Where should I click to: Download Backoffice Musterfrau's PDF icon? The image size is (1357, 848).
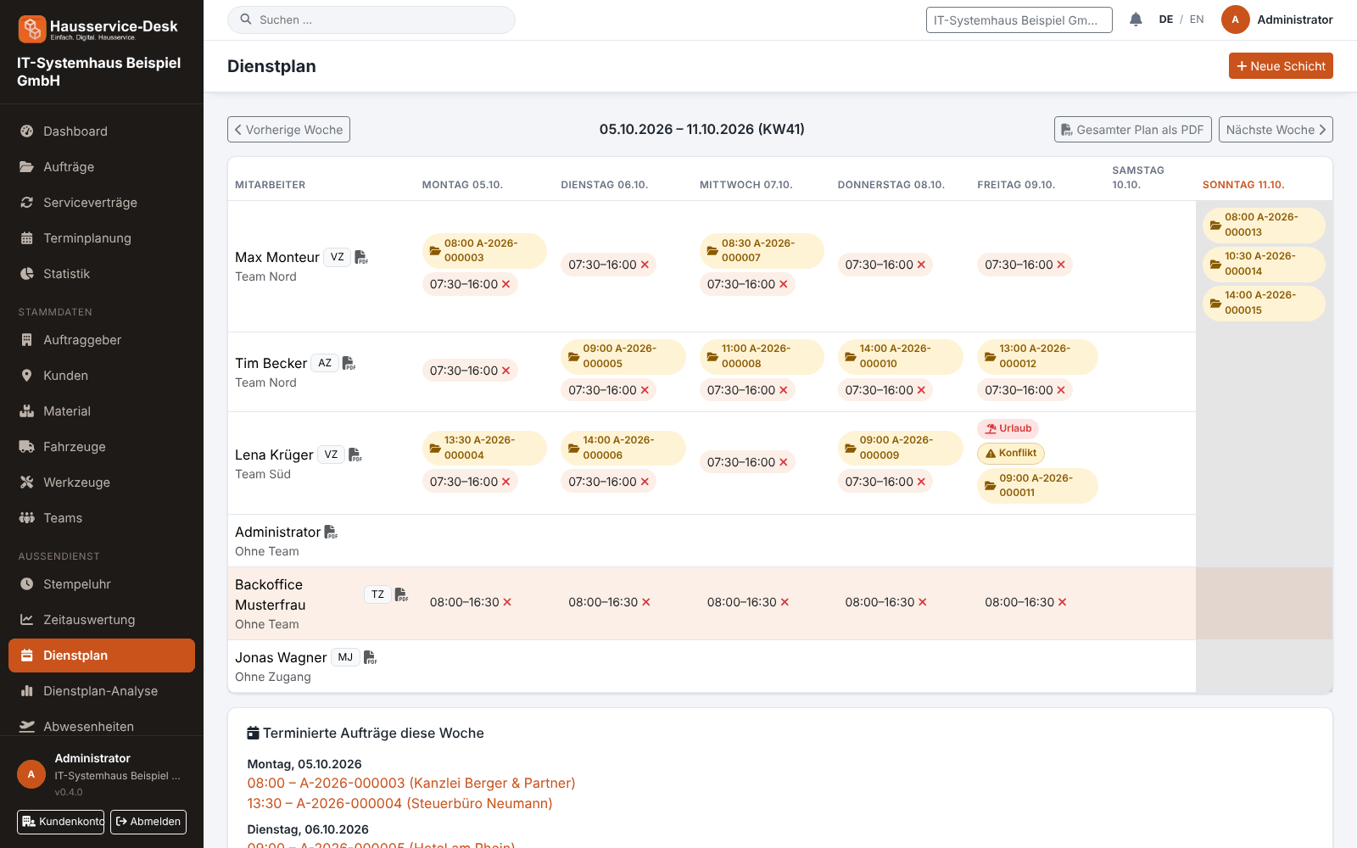pos(401,594)
